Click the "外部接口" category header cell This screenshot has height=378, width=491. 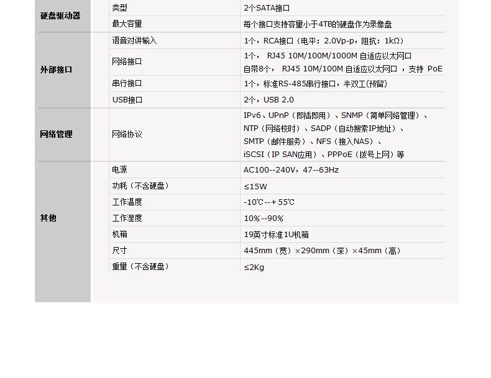(x=56, y=70)
